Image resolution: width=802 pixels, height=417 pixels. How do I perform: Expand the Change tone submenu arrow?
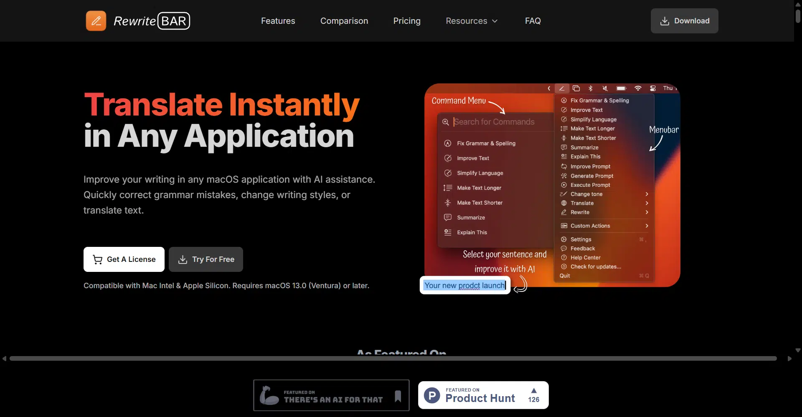(x=647, y=194)
